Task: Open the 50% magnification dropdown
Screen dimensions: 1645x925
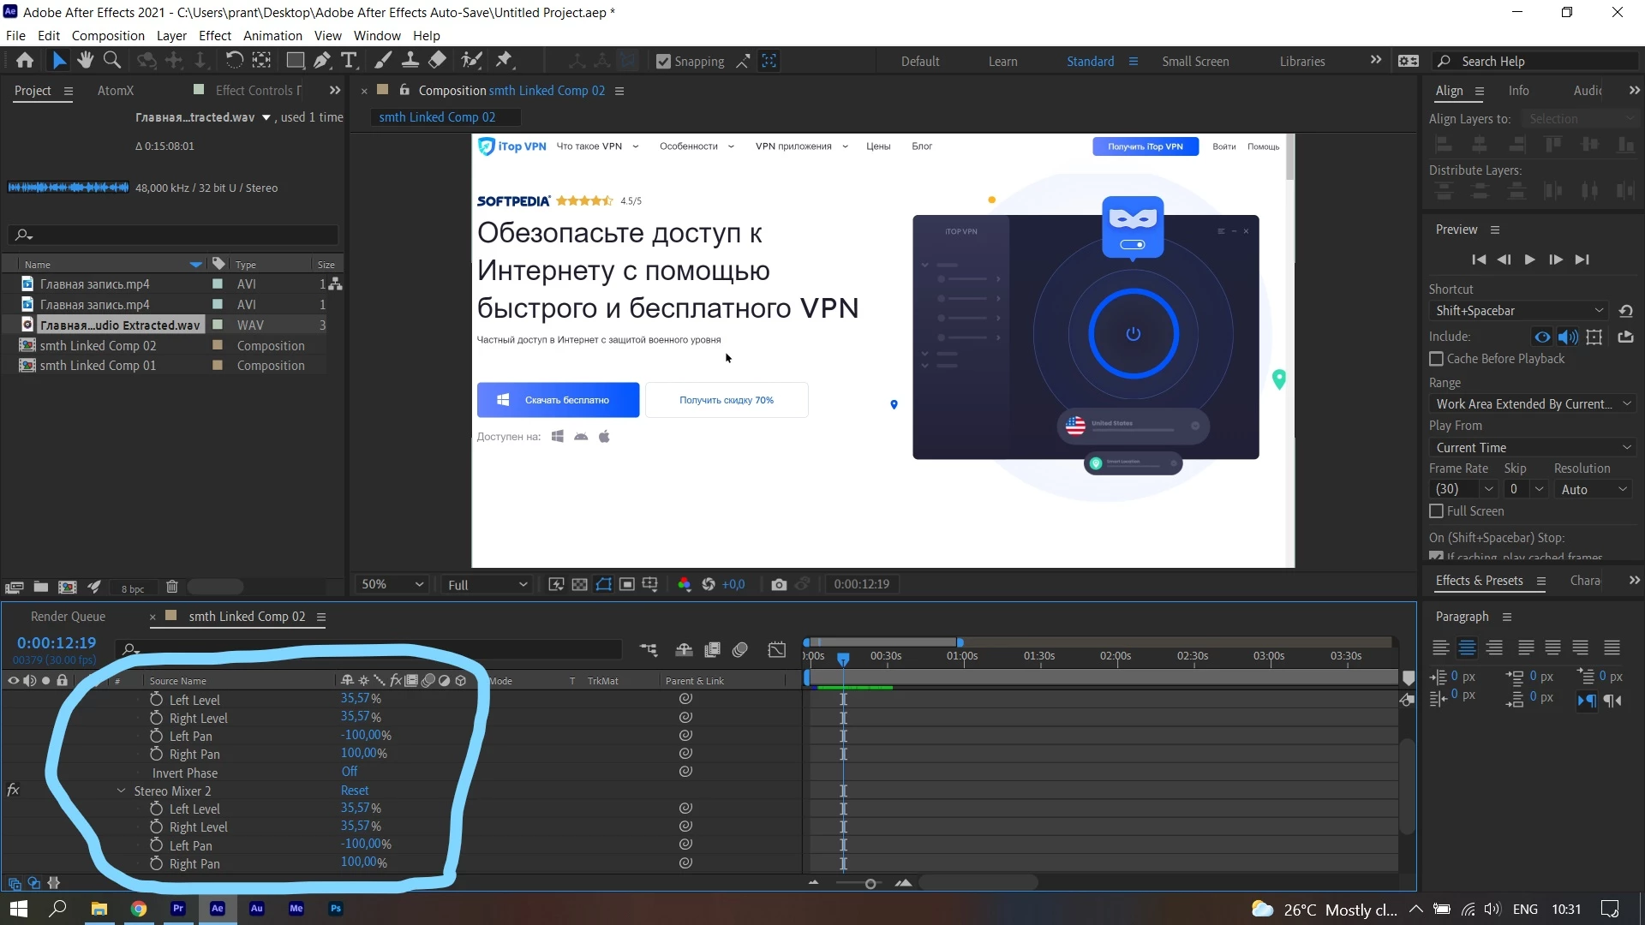Action: 392,584
